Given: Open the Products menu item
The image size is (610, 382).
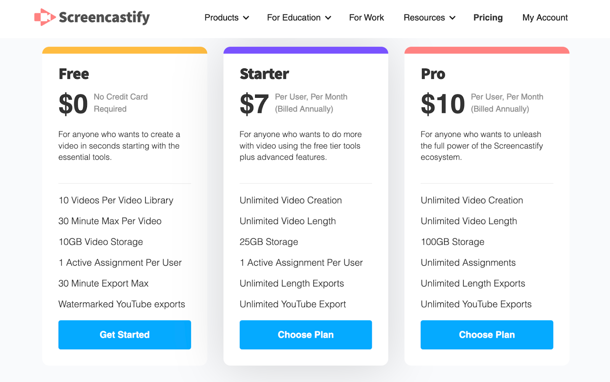Looking at the screenshot, I should (222, 18).
